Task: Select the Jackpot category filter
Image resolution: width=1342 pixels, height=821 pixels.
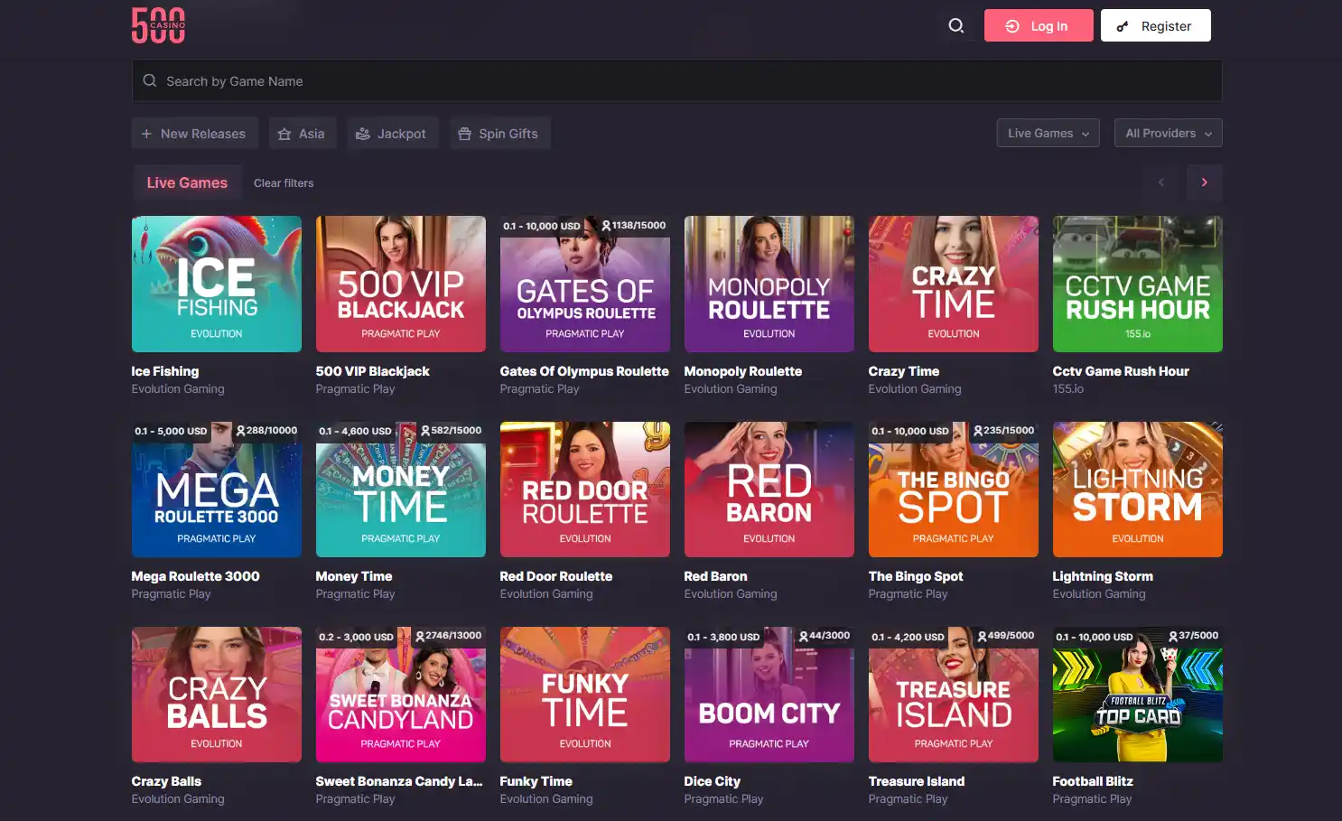Action: click(392, 134)
